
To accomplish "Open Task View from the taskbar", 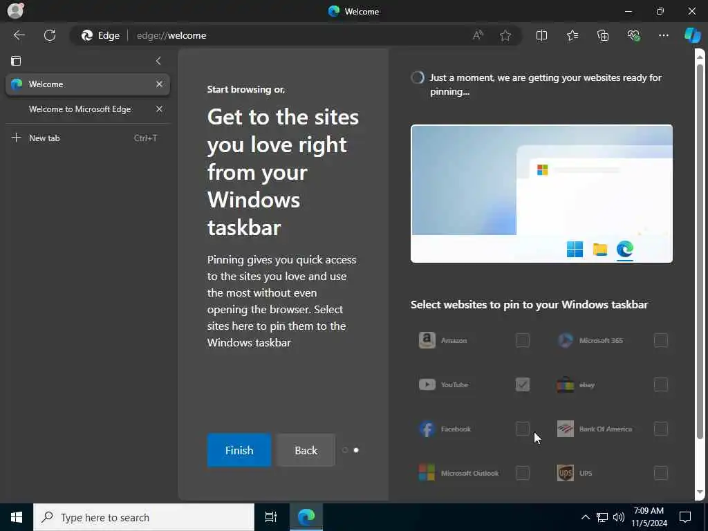I will coord(271,517).
